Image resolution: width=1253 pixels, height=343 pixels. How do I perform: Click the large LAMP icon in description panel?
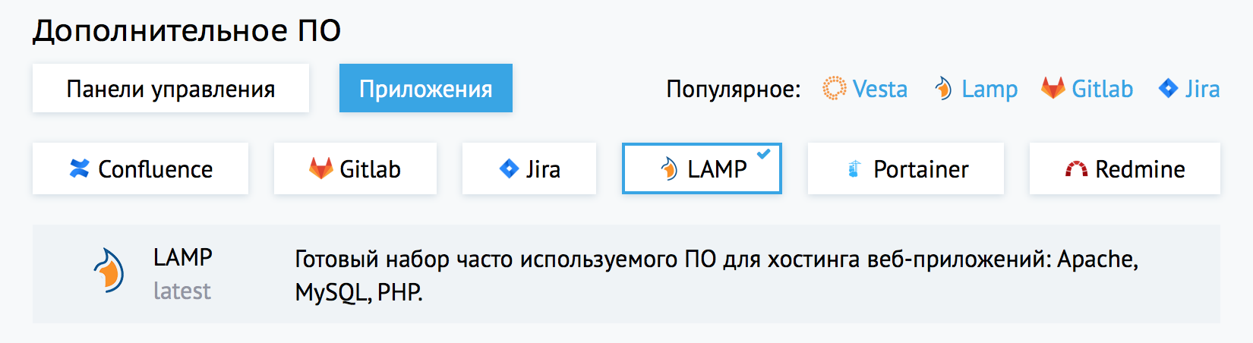tap(109, 270)
